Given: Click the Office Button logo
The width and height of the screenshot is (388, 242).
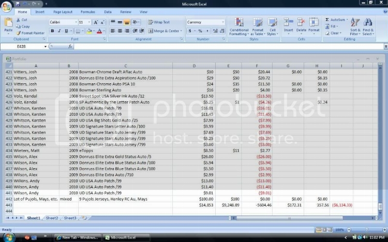Looking at the screenshot, I should click(x=6, y=7).
